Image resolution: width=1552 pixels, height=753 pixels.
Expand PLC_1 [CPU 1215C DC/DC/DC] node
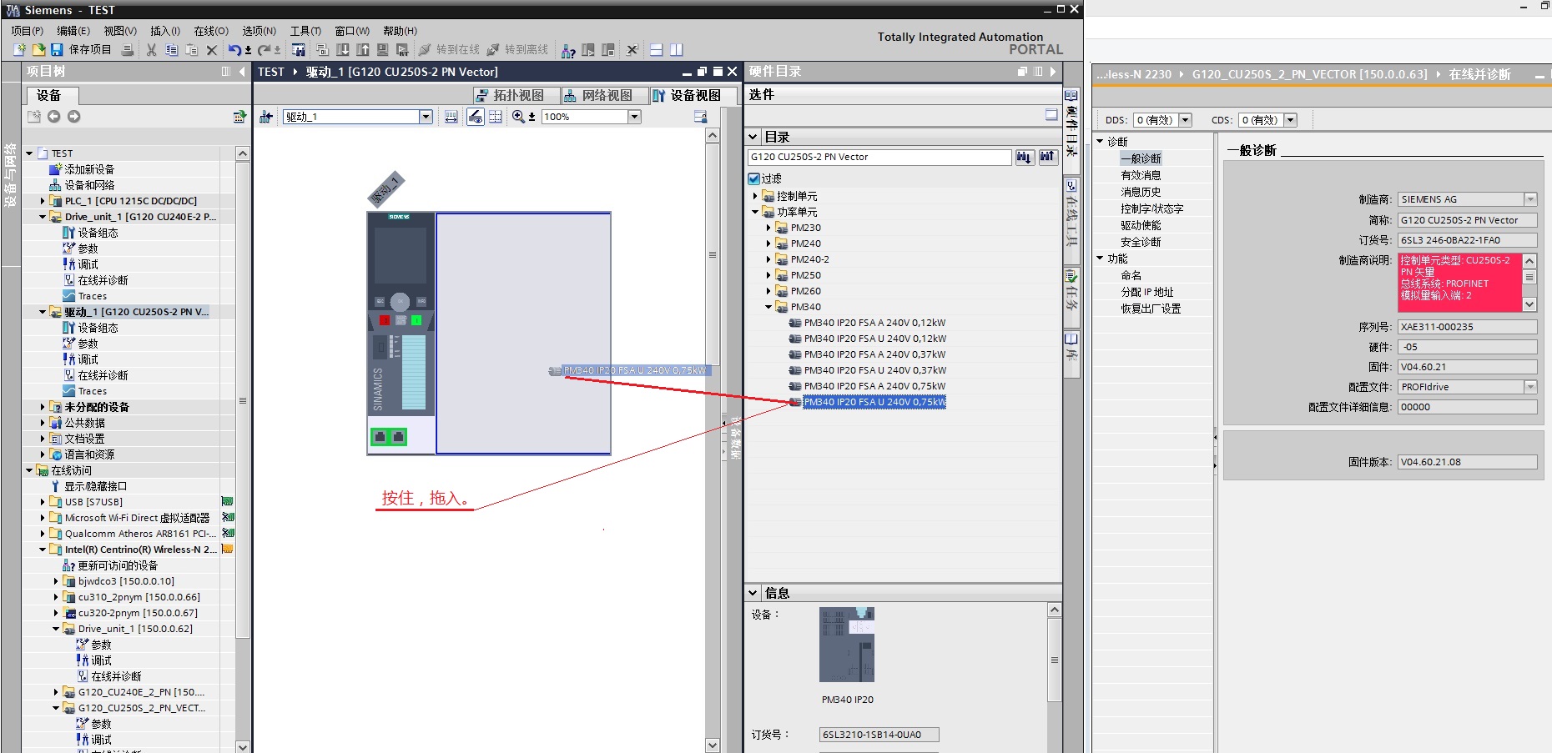coord(43,201)
